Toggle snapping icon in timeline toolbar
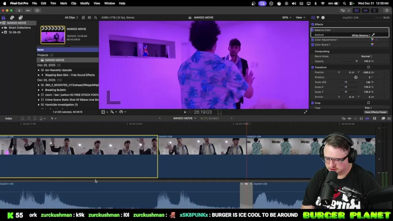The width and height of the screenshot is (393, 221). point(367,118)
